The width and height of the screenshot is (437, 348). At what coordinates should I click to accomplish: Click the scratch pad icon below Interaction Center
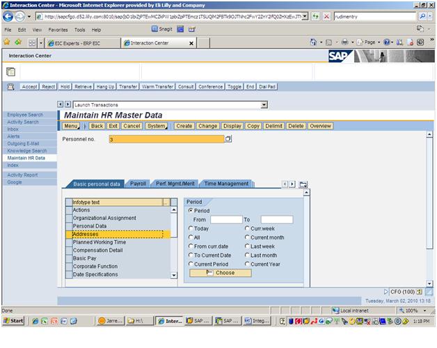10,72
